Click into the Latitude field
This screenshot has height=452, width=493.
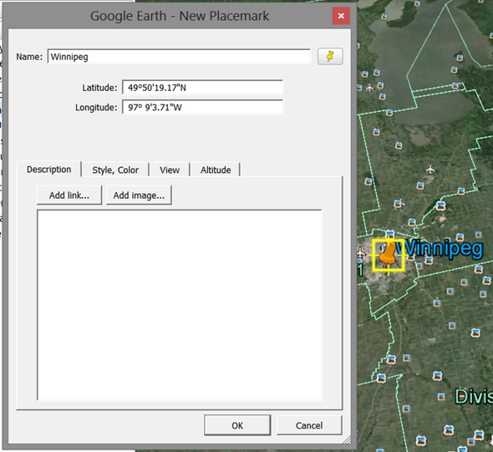[202, 88]
